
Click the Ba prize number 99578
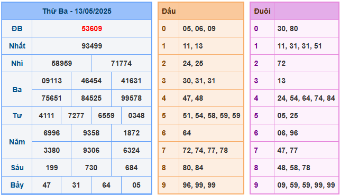(x=131, y=98)
